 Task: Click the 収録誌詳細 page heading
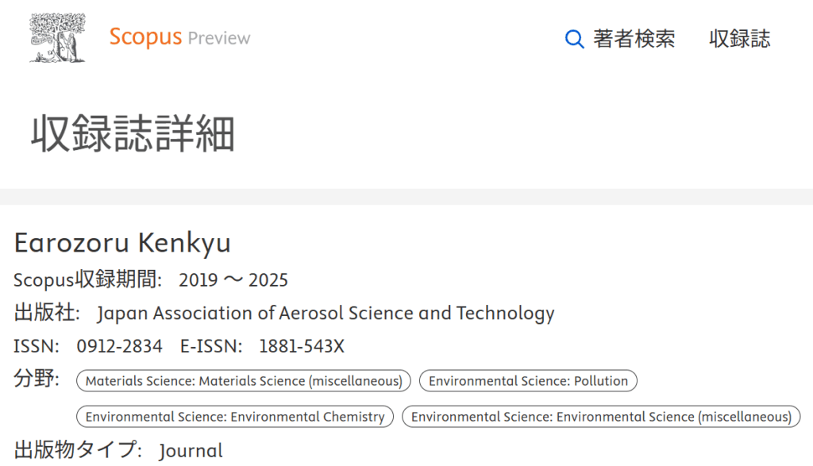tap(133, 133)
